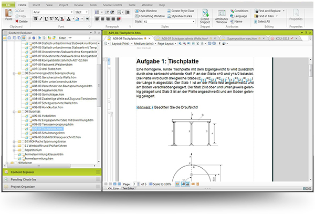Image resolution: width=315 pixels, height=214 pixels.
Task: Click the Filter field in Content Explorer
Action: click(x=79, y=38)
